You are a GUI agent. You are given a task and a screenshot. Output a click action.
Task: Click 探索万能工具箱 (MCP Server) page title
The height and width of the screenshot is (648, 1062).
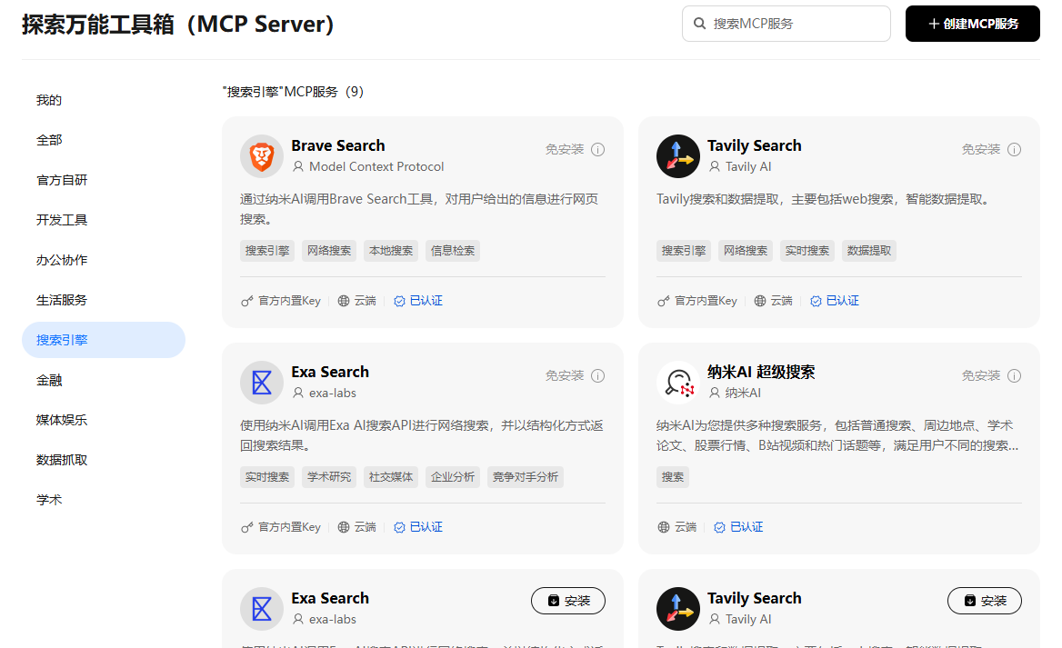pos(178,25)
